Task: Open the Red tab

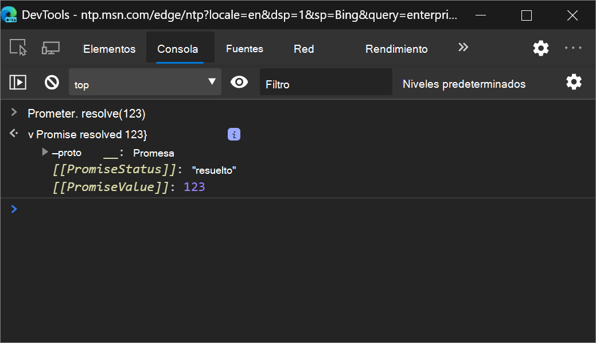Action: pyautogui.click(x=303, y=49)
